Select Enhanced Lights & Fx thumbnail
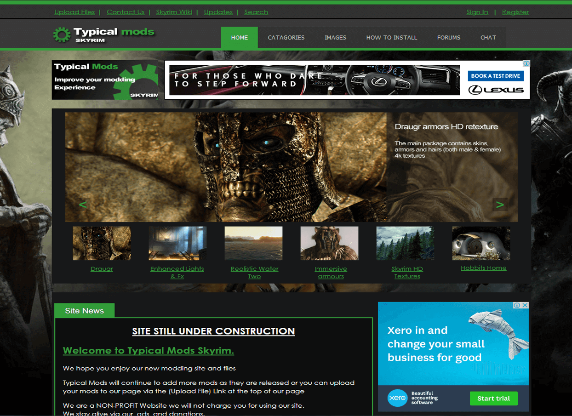Screen dimensions: 572x416 click(177, 243)
